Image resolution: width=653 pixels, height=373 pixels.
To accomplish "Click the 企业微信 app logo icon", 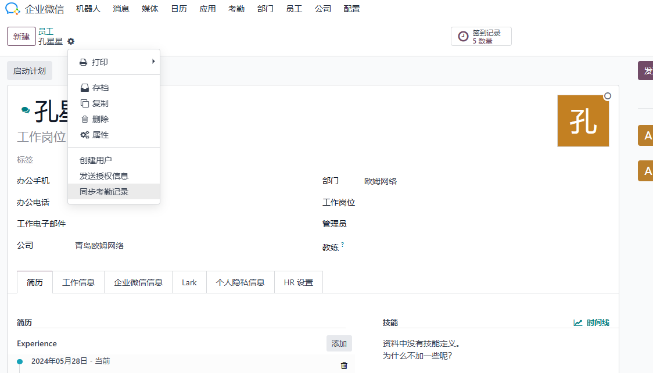I will pos(12,9).
